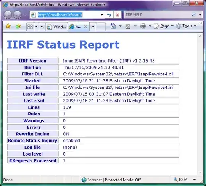This screenshot has height=186, width=206.
Task: Open the Favorites Center star icon
Action: tap(8, 26)
